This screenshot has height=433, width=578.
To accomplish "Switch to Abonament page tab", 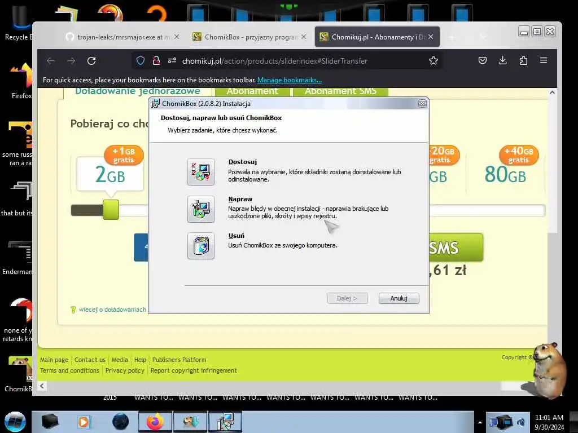I will point(252,91).
